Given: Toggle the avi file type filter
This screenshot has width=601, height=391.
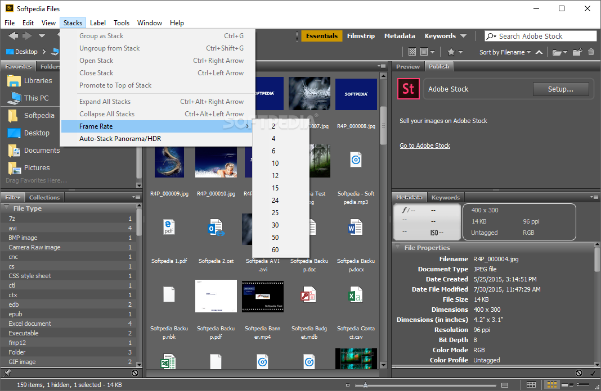Looking at the screenshot, I should (69, 228).
